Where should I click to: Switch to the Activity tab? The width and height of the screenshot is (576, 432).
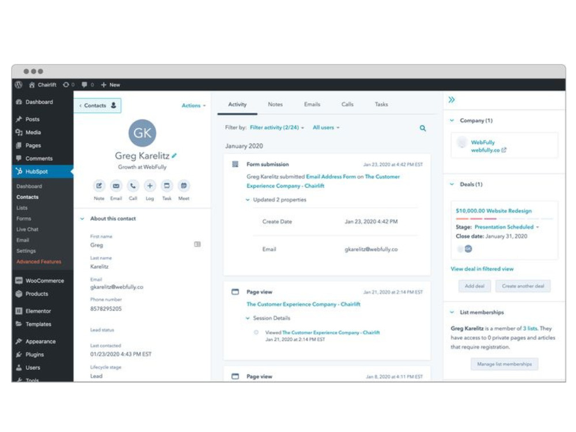click(237, 104)
